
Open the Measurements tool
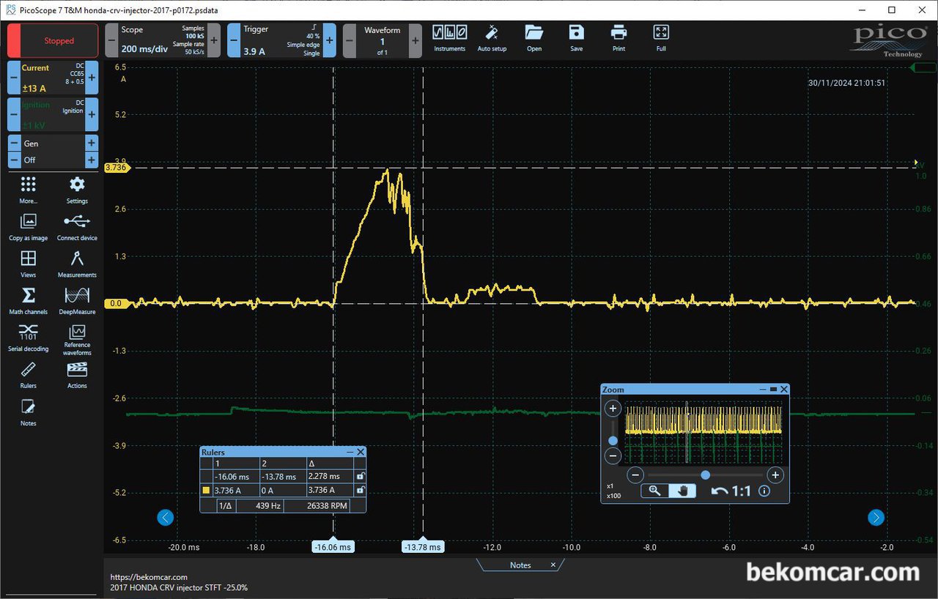(77, 264)
